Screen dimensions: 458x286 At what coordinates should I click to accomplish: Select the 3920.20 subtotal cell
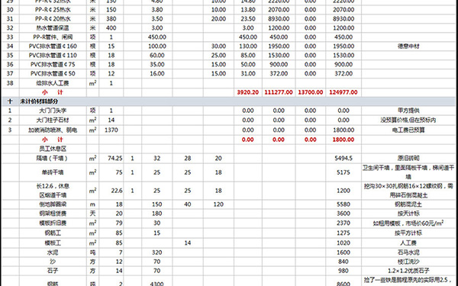click(x=247, y=92)
